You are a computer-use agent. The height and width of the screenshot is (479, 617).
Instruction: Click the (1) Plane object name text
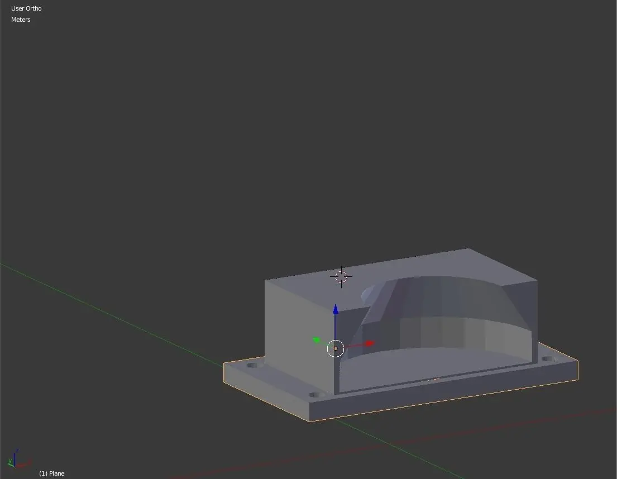(51, 473)
